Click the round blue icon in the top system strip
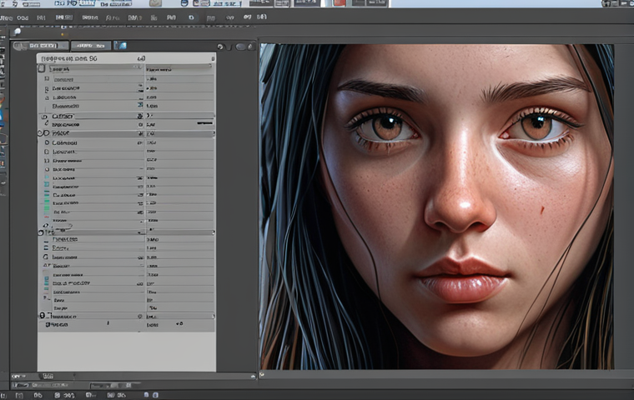Image resolution: width=634 pixels, height=400 pixels. coord(184,3)
